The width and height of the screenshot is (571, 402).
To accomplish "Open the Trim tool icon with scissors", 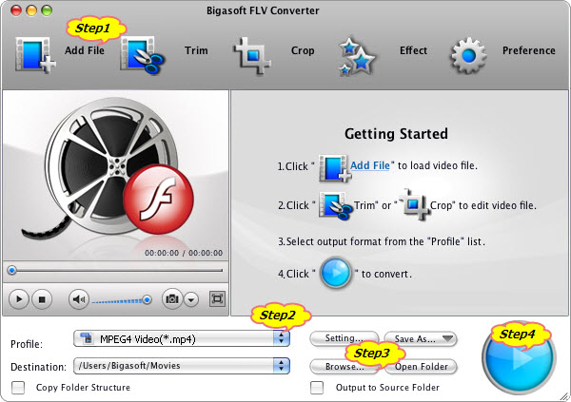I will [x=142, y=55].
